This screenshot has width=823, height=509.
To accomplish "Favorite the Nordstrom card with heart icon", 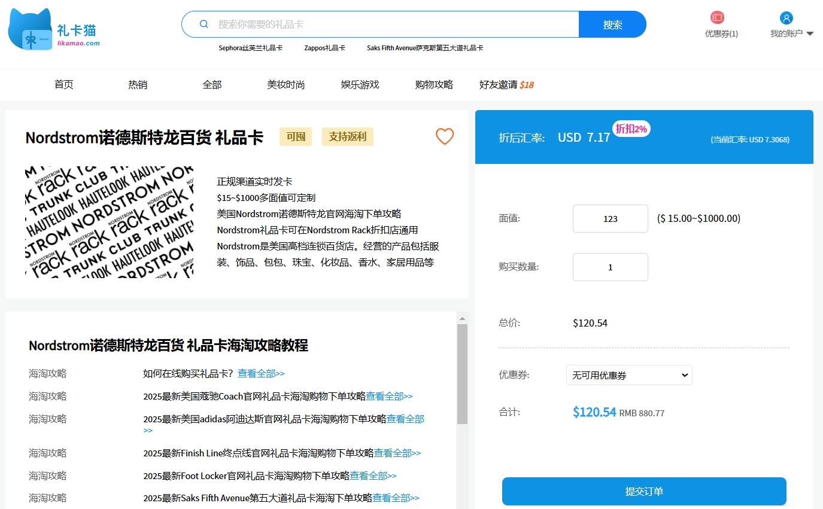I will pos(444,137).
